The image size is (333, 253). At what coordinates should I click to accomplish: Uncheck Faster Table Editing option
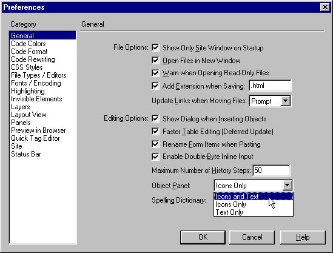[x=155, y=132]
